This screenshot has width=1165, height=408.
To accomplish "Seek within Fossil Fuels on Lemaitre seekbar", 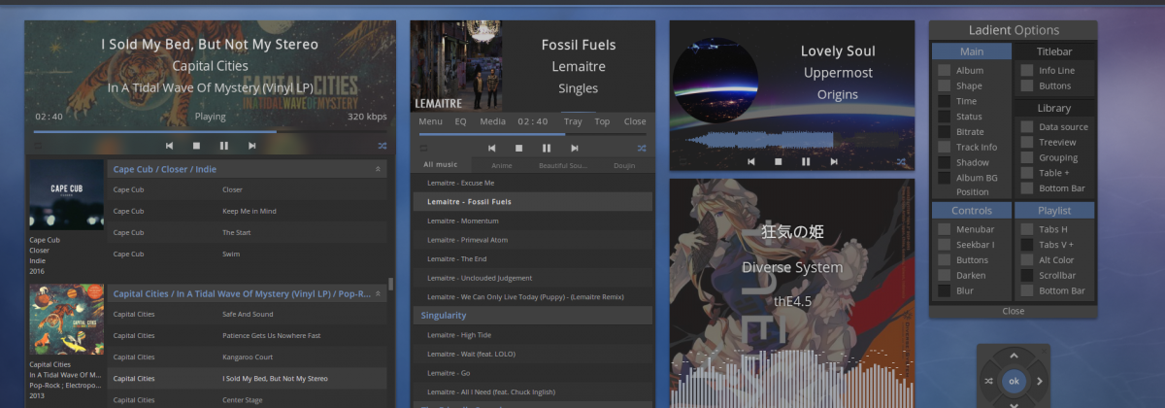I will pyautogui.click(x=533, y=134).
